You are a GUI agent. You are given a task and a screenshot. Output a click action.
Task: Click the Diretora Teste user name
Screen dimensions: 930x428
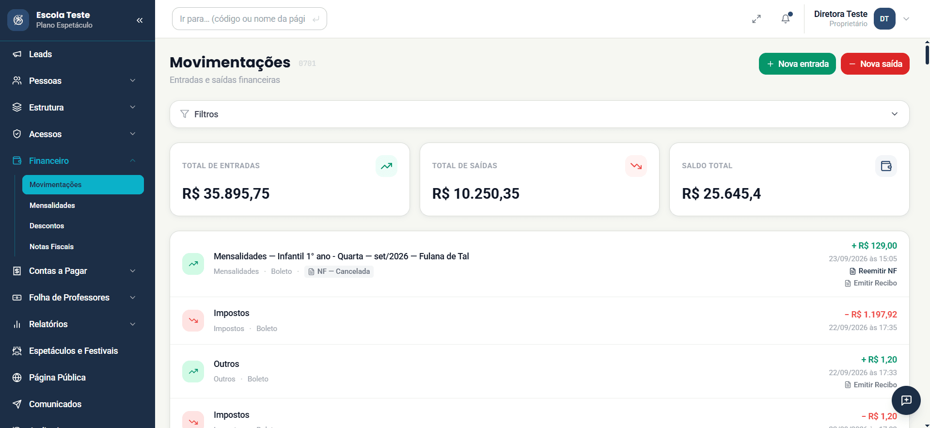[x=840, y=14]
